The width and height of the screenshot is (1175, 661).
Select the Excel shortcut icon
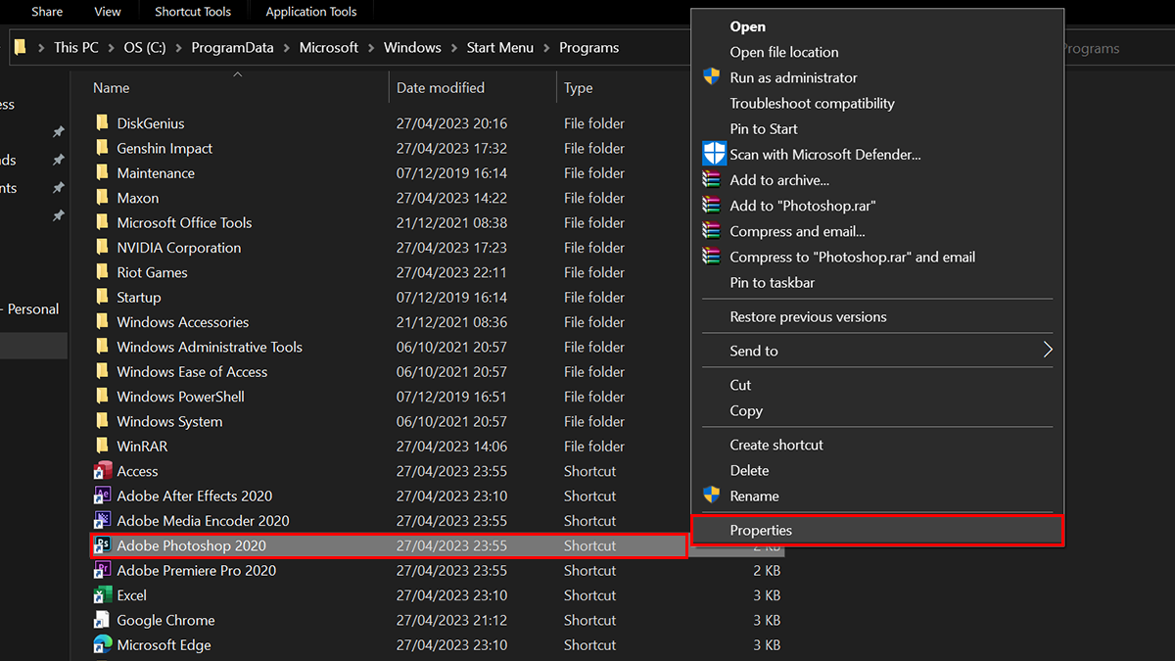click(x=102, y=595)
